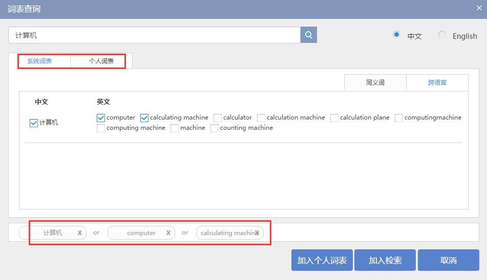Select the 中文 language radio button
Viewport: 487px width, 280px height.
[x=396, y=35]
